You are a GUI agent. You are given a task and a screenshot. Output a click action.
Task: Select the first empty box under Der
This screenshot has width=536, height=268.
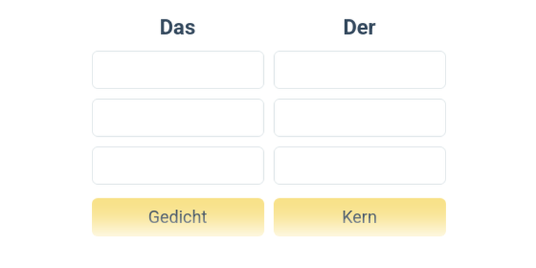point(359,70)
